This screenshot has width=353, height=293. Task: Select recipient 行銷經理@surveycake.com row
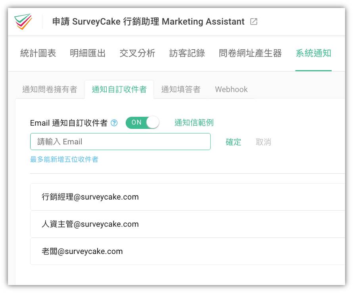[188, 197]
